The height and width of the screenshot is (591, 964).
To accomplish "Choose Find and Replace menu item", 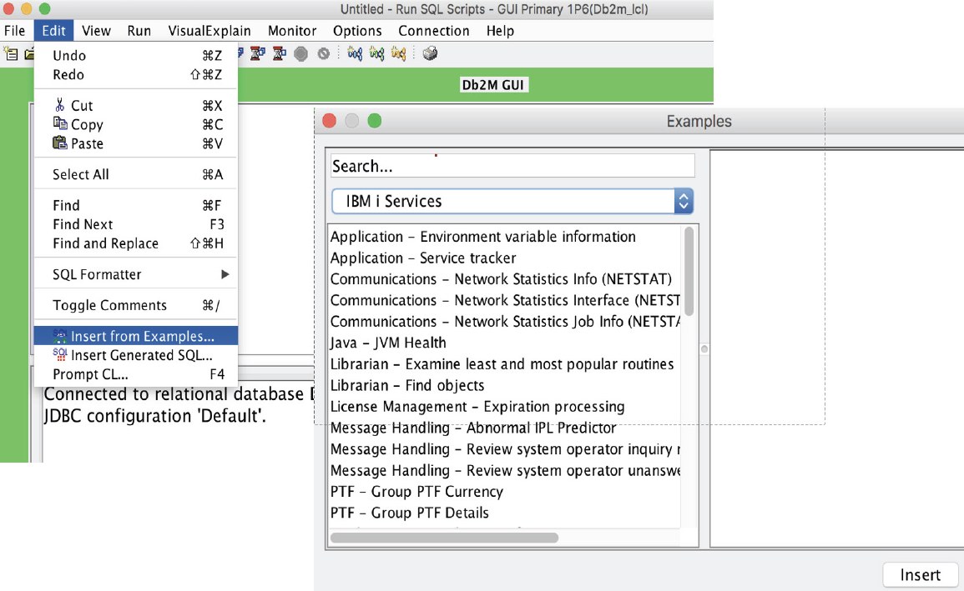I will click(136, 243).
